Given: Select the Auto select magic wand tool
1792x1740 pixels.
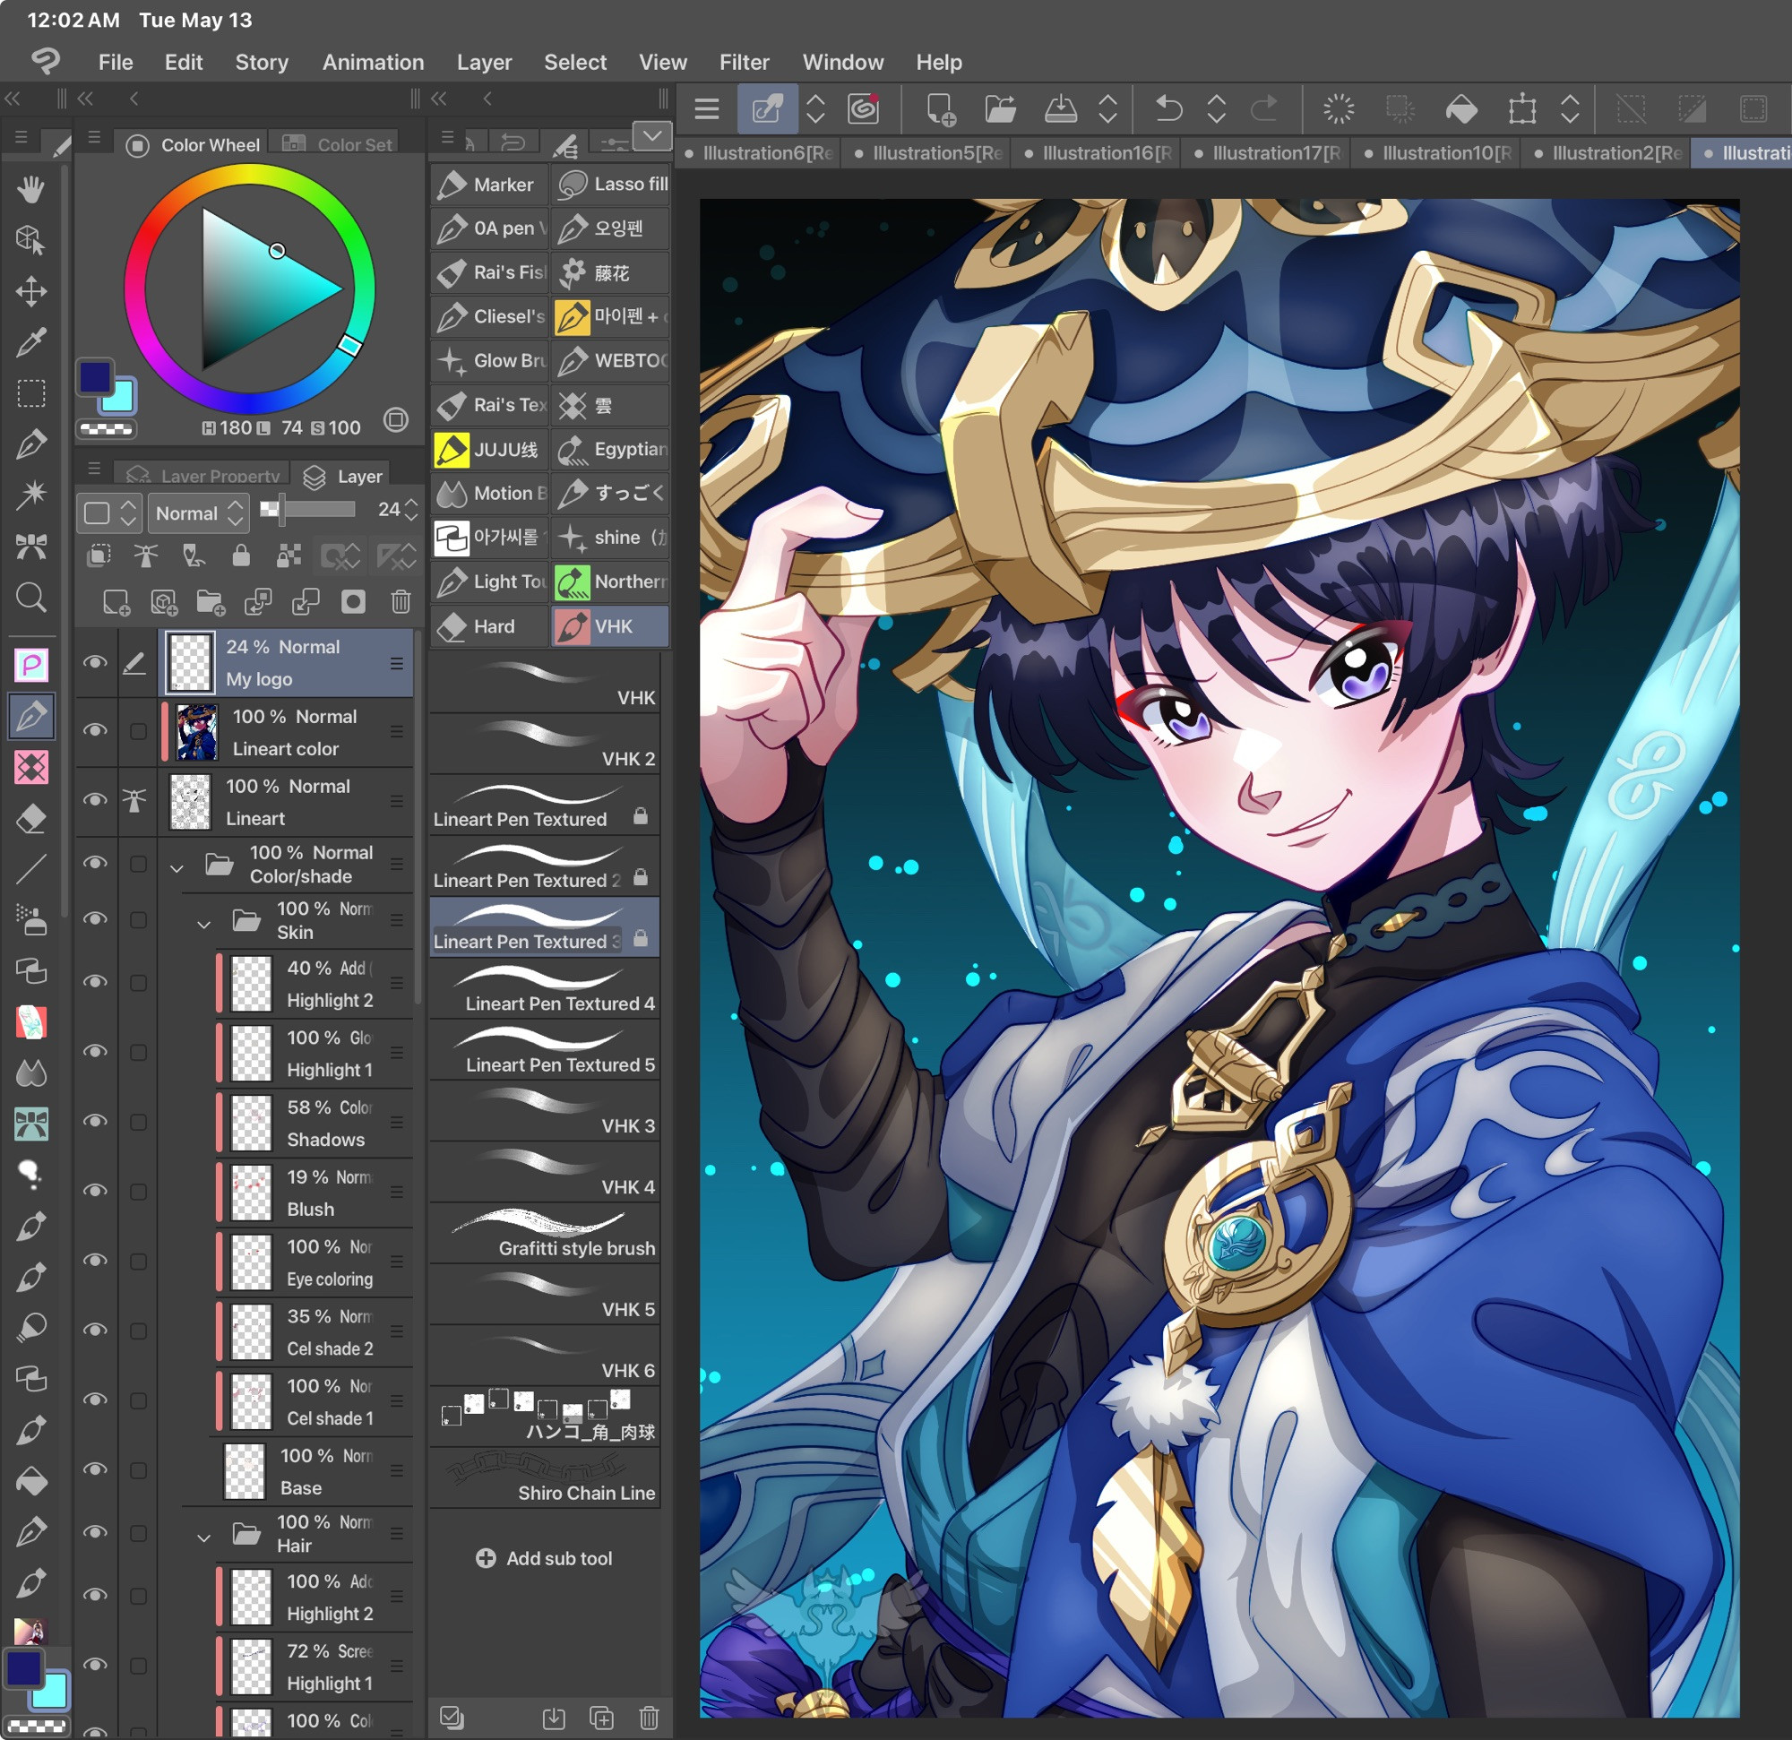Looking at the screenshot, I should point(31,495).
